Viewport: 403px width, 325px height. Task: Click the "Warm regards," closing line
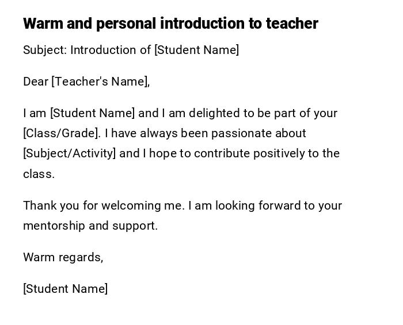[63, 257]
